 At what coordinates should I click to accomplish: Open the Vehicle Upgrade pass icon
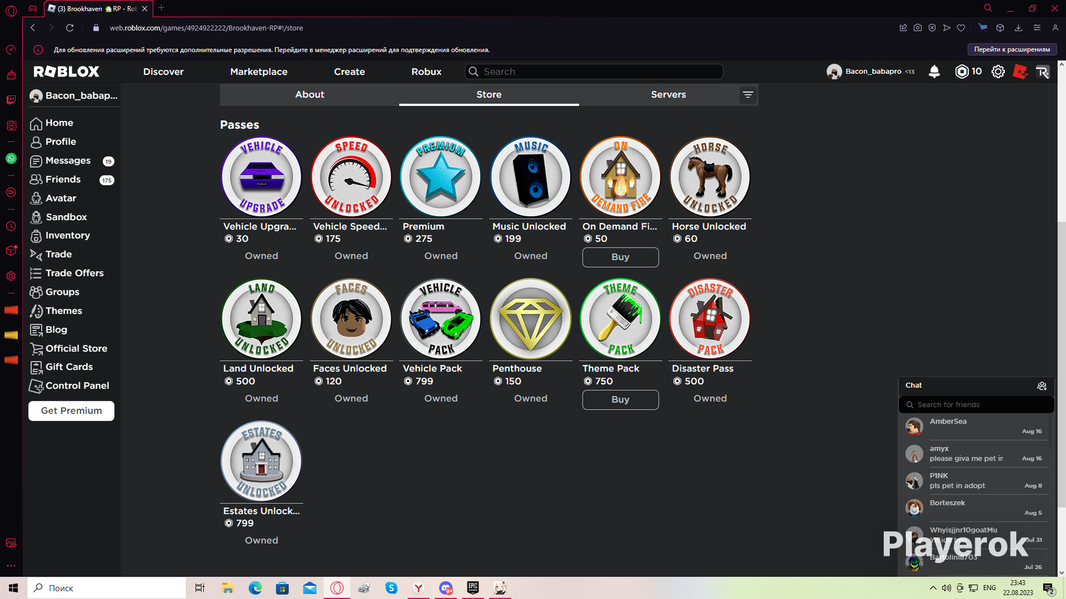pos(261,177)
